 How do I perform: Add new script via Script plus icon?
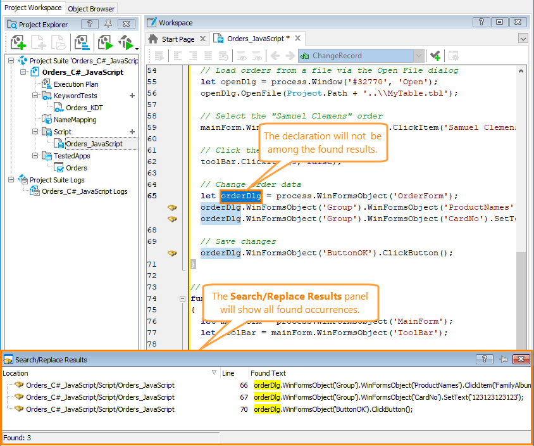132,132
